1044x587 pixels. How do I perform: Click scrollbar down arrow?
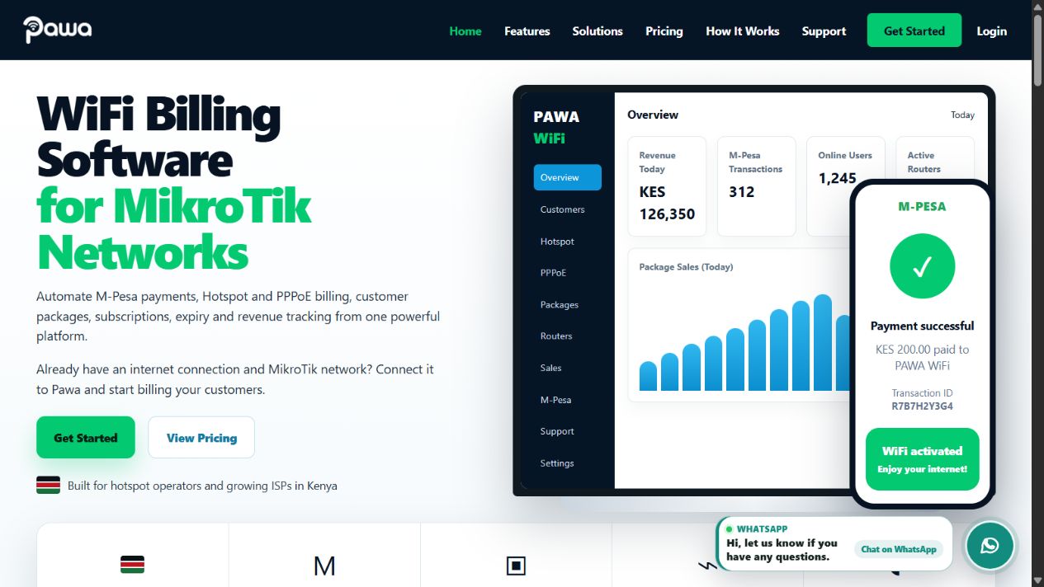click(1037, 580)
